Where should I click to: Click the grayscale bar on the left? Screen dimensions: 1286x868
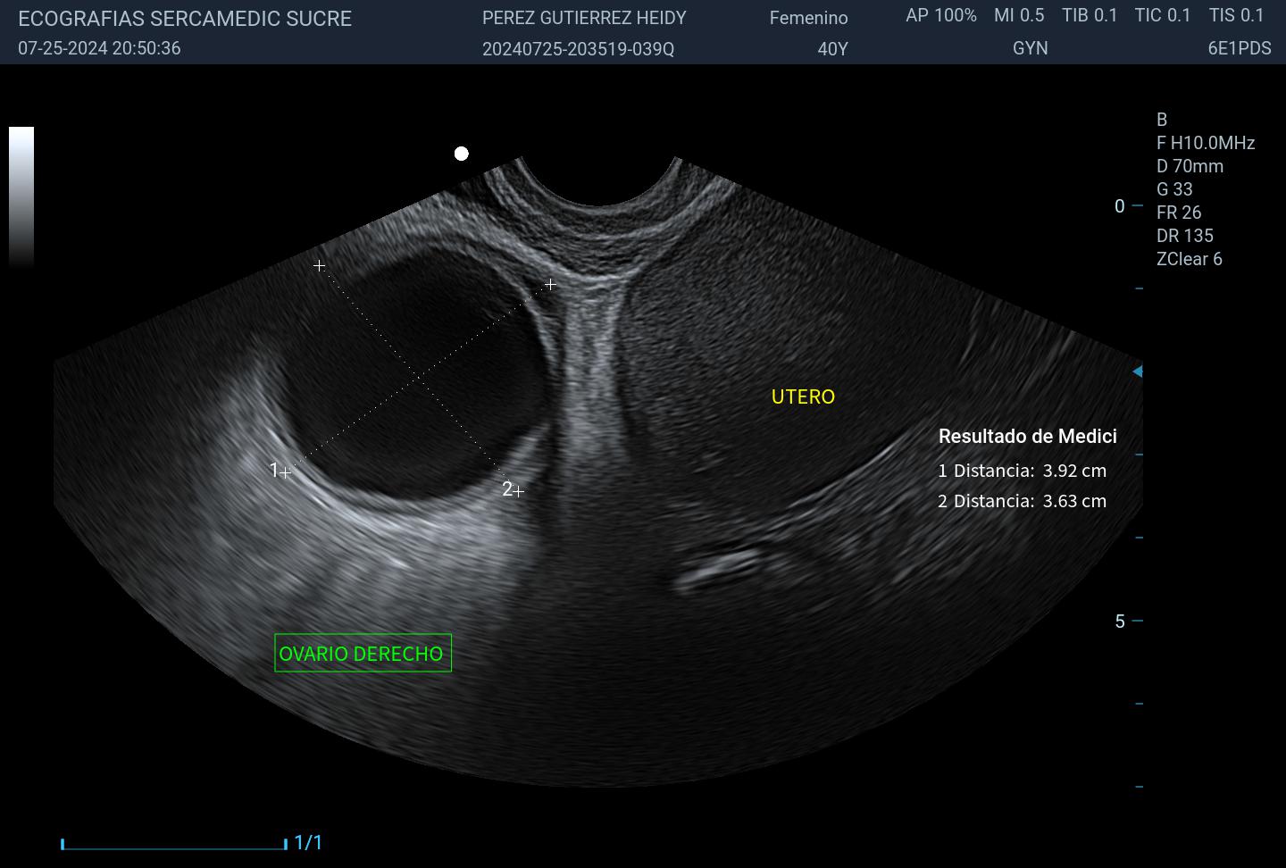pyautogui.click(x=21, y=196)
